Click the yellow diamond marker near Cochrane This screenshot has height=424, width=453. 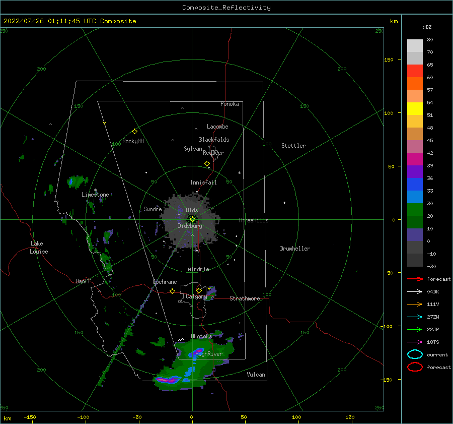point(172,291)
